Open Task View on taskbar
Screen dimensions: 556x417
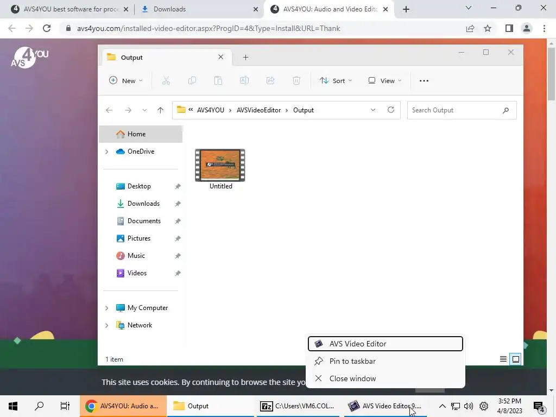pos(65,406)
